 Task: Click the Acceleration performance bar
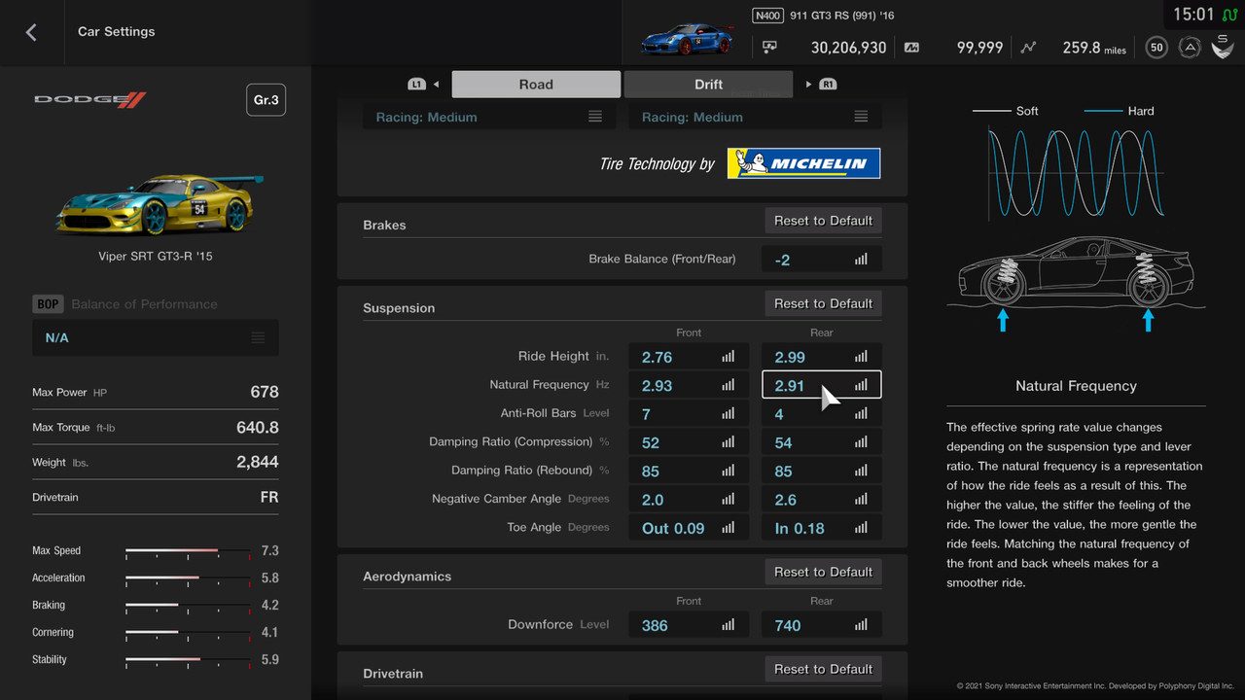point(188,578)
